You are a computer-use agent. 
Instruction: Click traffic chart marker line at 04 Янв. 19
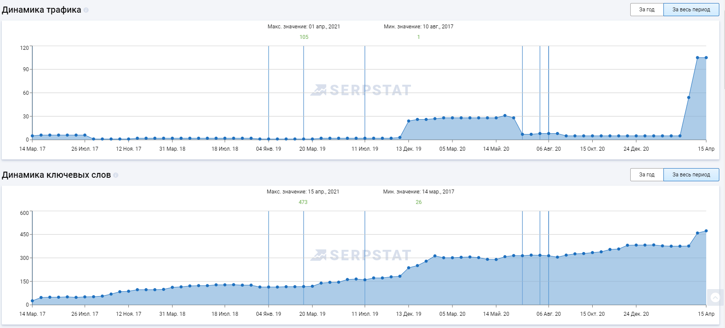point(269,87)
